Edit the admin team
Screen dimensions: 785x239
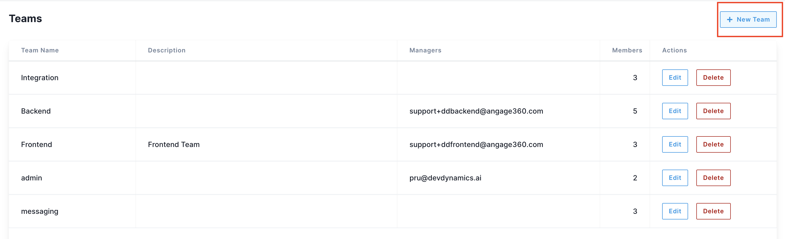pos(675,178)
